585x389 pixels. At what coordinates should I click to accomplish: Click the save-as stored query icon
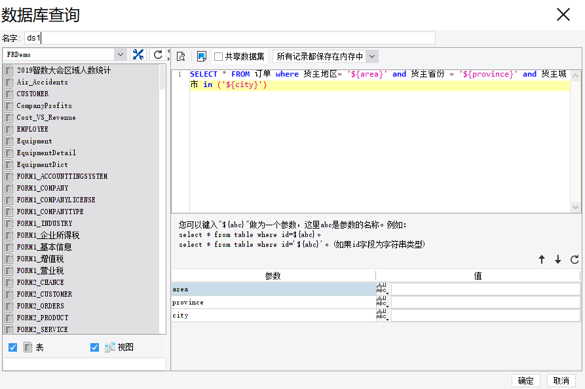point(202,56)
